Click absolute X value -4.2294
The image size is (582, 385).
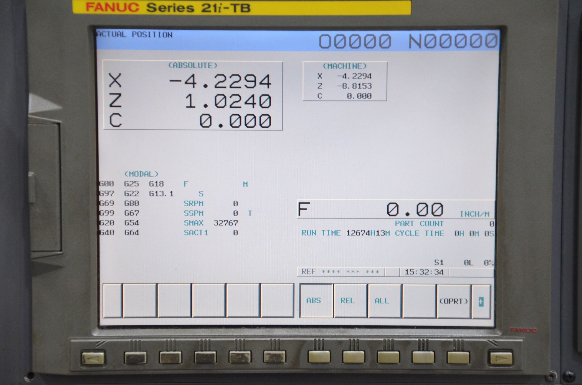pos(220,81)
